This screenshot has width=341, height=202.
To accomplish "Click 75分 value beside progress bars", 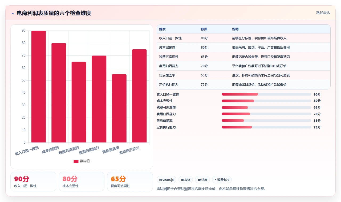I will [317, 127].
